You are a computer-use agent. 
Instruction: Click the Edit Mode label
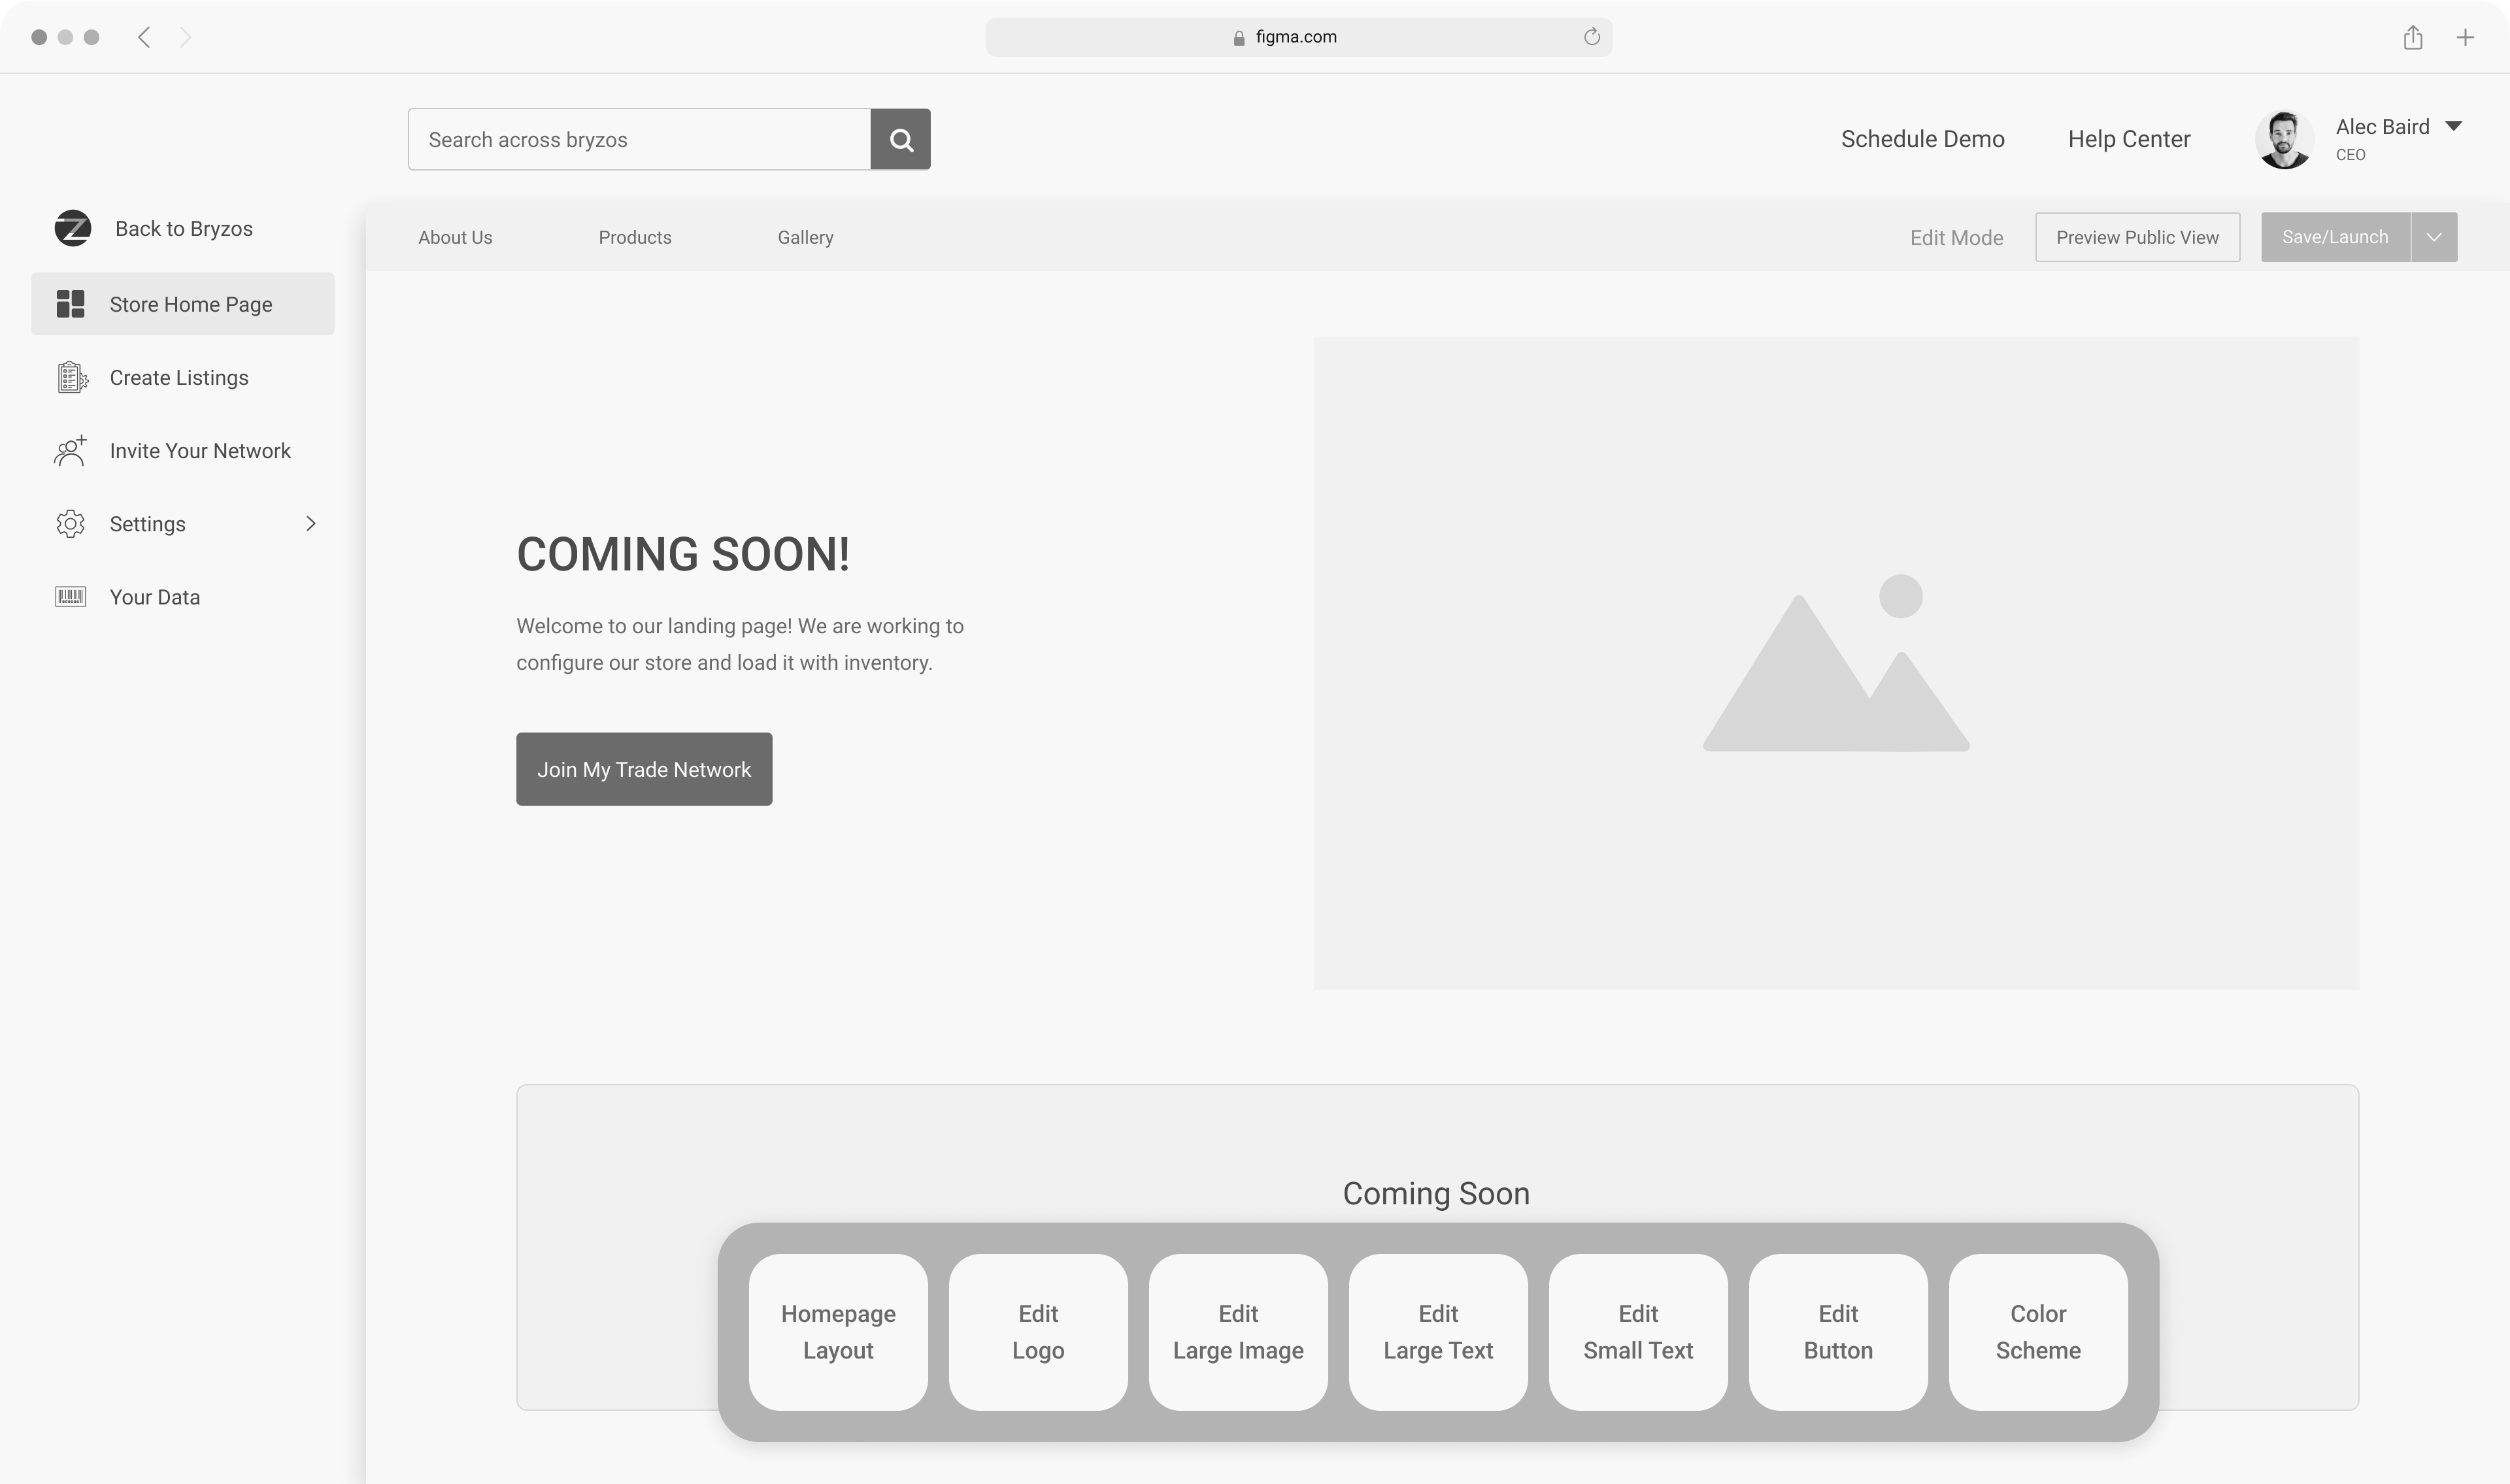pyautogui.click(x=1956, y=238)
